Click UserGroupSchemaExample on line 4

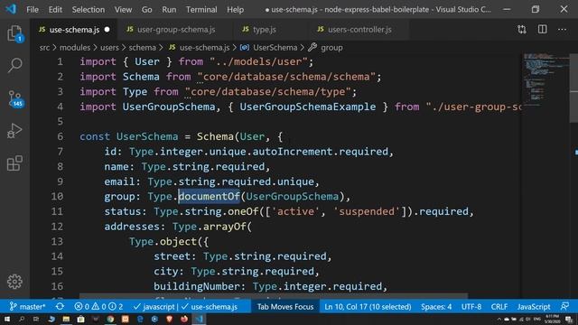point(308,107)
